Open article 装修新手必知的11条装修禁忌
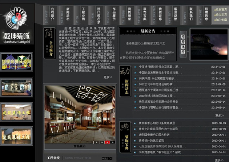Viewport: 229px width, 162px height. tap(157, 123)
